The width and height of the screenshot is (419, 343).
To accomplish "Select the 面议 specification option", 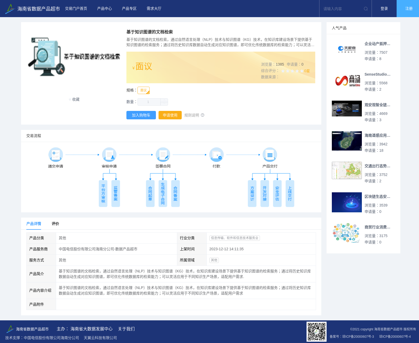I will tap(144, 90).
